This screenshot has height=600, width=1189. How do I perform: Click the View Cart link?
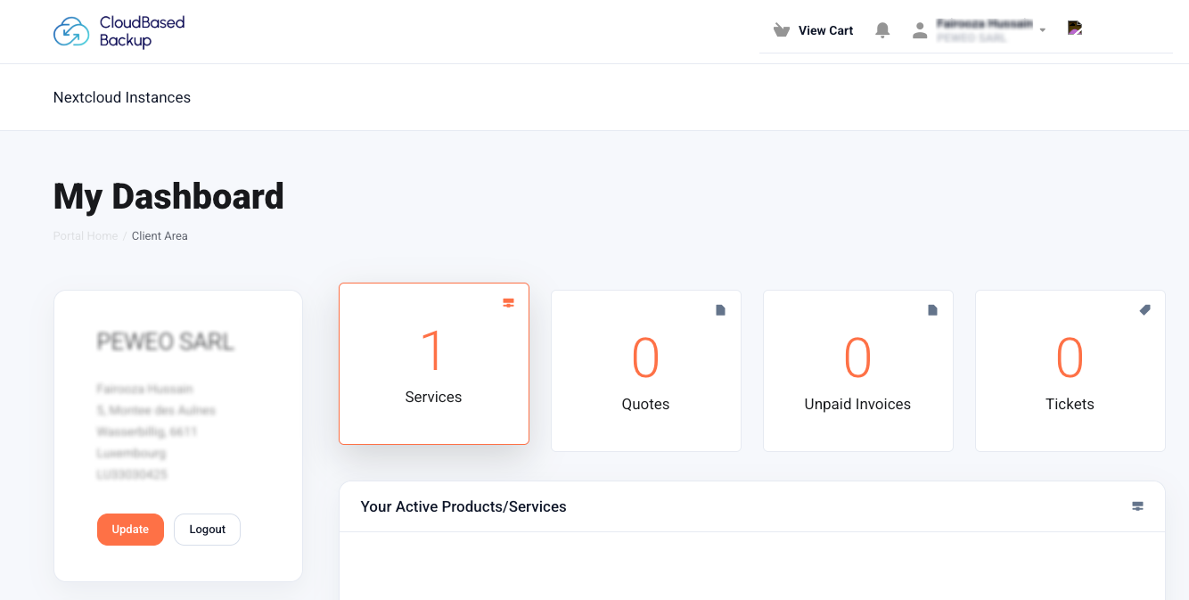pyautogui.click(x=824, y=30)
